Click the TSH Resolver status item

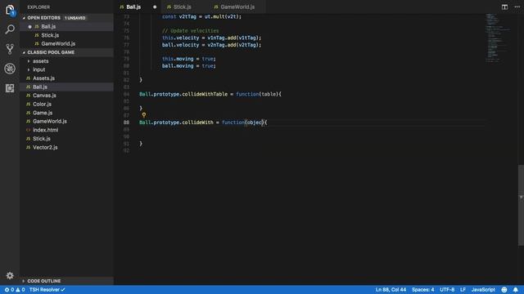coord(47,290)
